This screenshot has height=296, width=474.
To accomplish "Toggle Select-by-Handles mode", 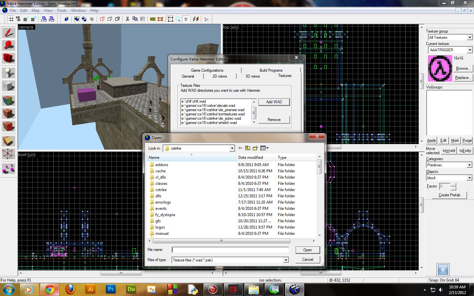I will click(171, 19).
